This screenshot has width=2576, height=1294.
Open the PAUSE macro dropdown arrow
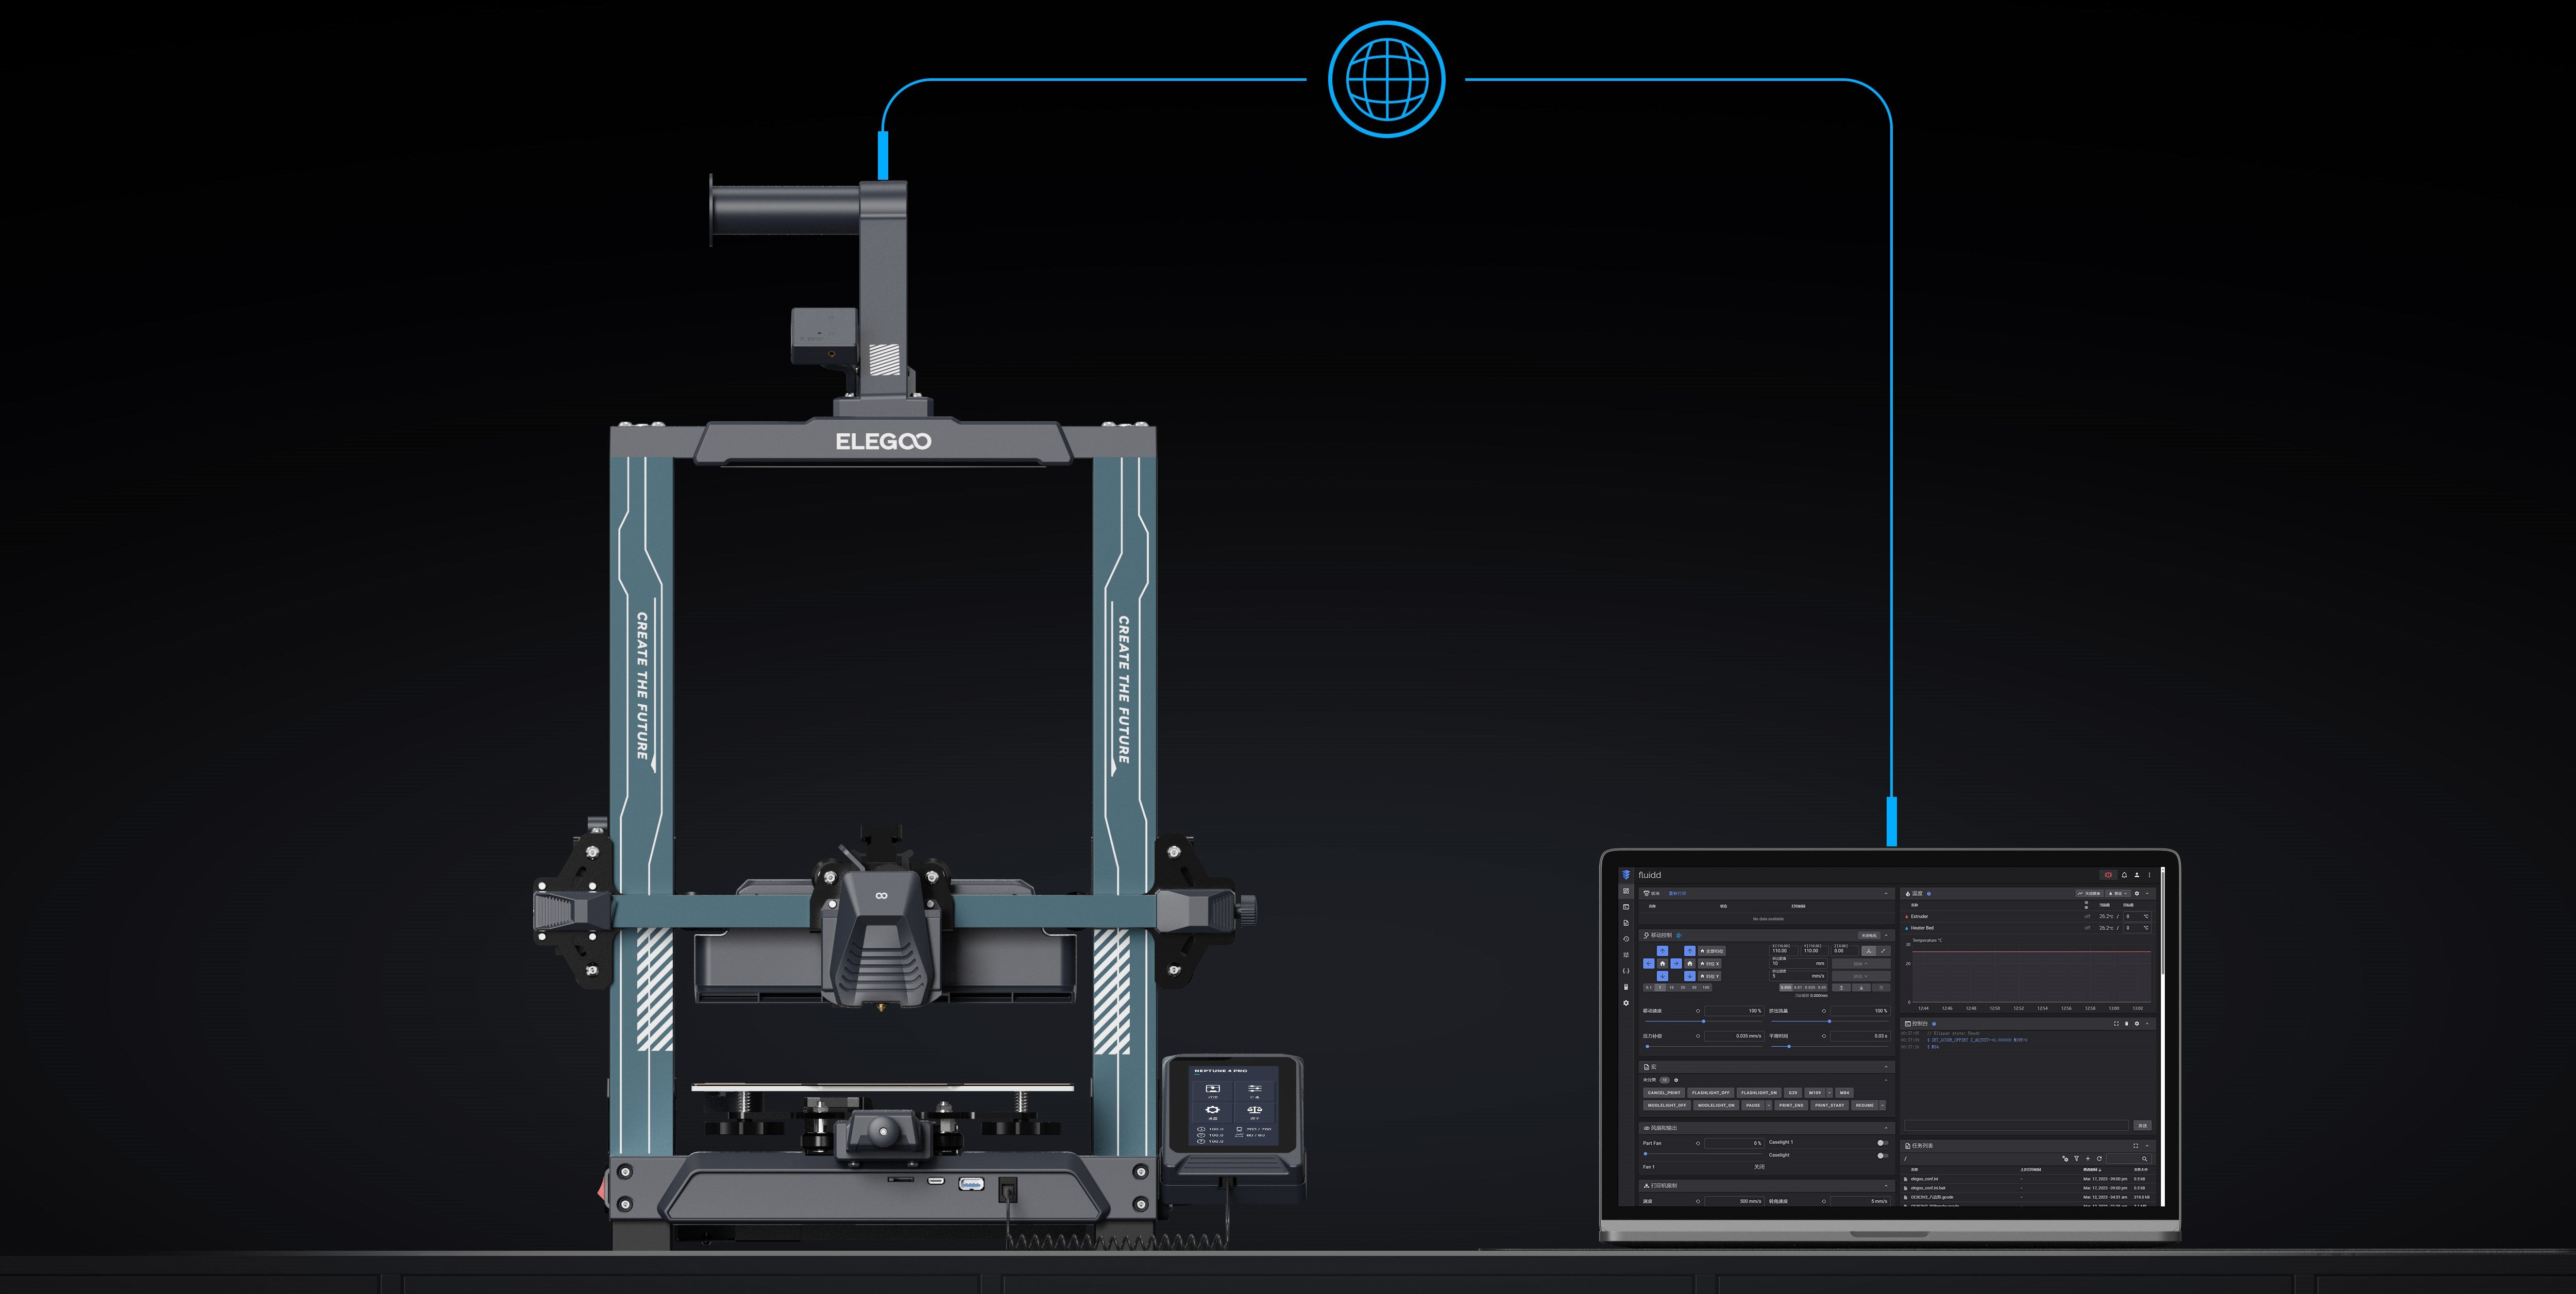[1769, 1106]
